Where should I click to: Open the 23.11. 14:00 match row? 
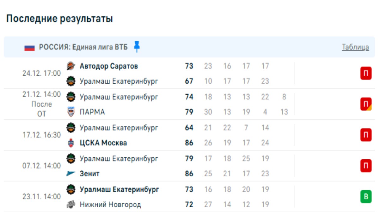click(x=41, y=197)
